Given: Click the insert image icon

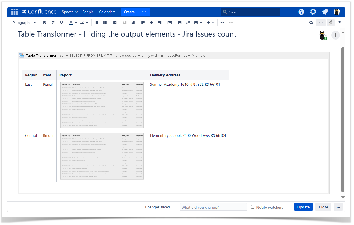Looking at the screenshot, I should click(180, 23).
